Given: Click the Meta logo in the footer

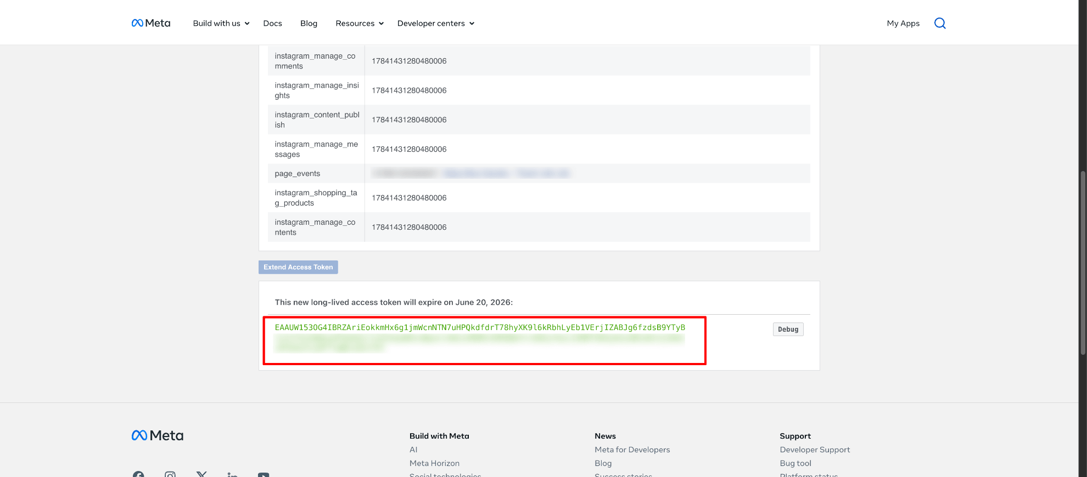Looking at the screenshot, I should (x=158, y=435).
